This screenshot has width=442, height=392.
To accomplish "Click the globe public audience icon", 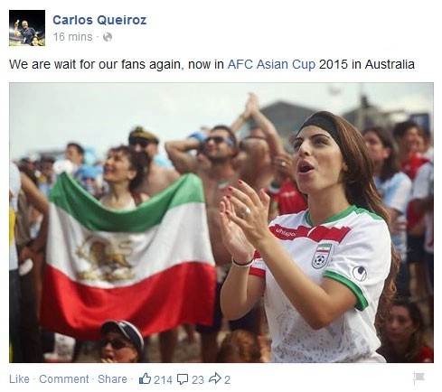I will (x=108, y=37).
